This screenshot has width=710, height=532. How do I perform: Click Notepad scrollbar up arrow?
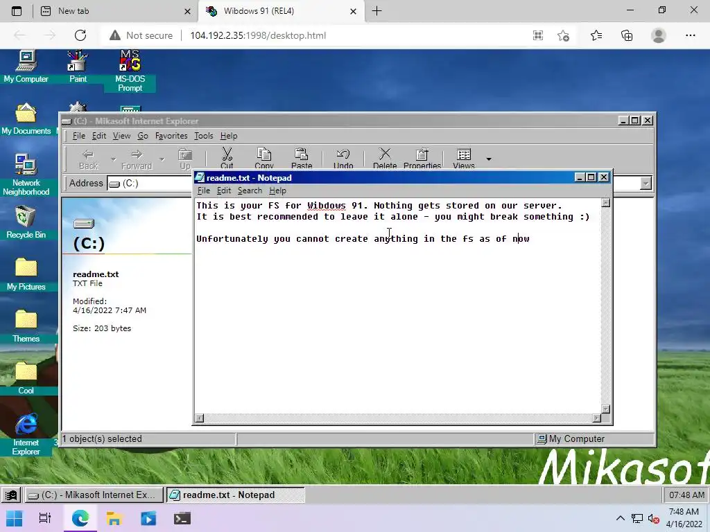pyautogui.click(x=606, y=203)
